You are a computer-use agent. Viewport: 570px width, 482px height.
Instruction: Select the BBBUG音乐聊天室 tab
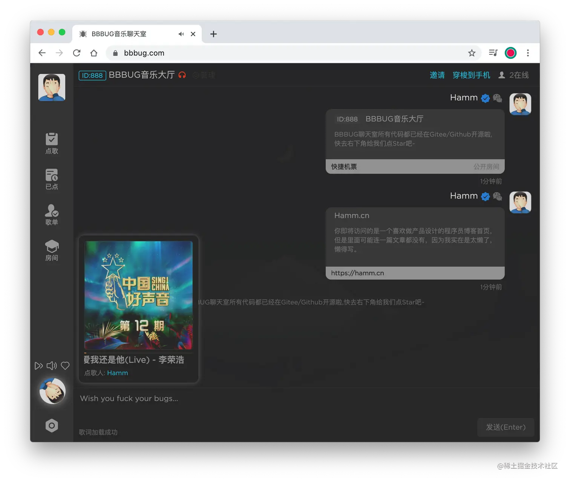pyautogui.click(x=136, y=34)
